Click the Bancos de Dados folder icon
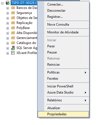Viewport: 109px width, 125px height. click(13, 8)
